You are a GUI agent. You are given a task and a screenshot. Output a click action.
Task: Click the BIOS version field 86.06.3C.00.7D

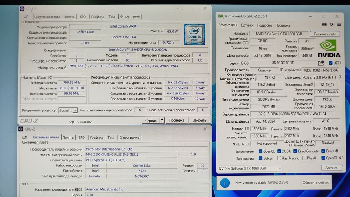coord(283,63)
